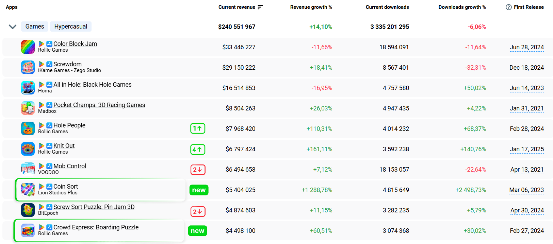Click the Coin Sort app icon
The image size is (553, 244).
pos(28,190)
